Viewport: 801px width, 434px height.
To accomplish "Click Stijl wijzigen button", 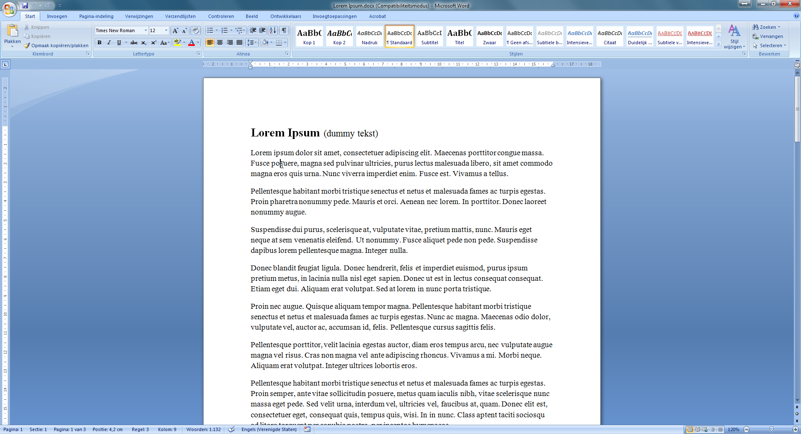I will [x=735, y=37].
